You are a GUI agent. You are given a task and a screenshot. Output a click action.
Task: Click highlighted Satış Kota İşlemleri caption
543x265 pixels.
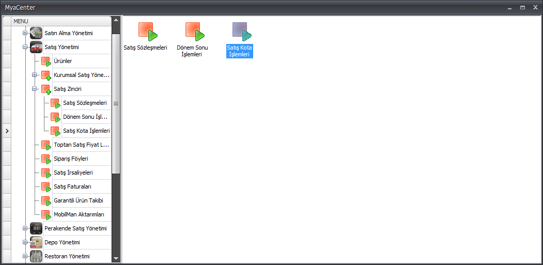[x=240, y=51]
